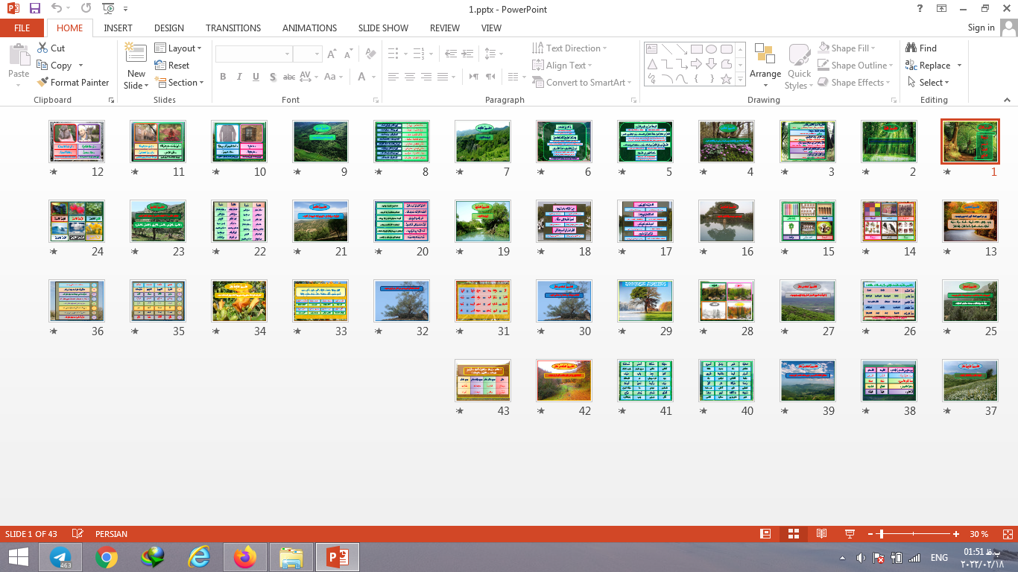1018x572 pixels.
Task: Click the Save icon in Quick Access Toolbar
Action: click(35, 9)
